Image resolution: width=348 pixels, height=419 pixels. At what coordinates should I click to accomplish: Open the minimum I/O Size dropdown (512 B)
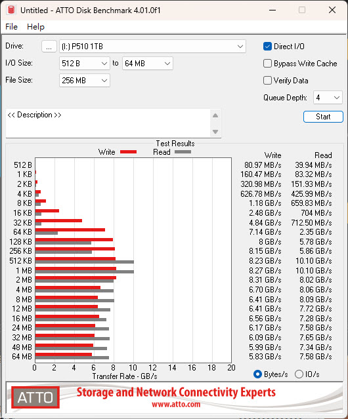[85, 64]
